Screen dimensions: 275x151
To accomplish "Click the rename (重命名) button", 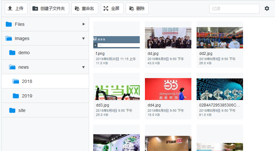I will coord(85,8).
